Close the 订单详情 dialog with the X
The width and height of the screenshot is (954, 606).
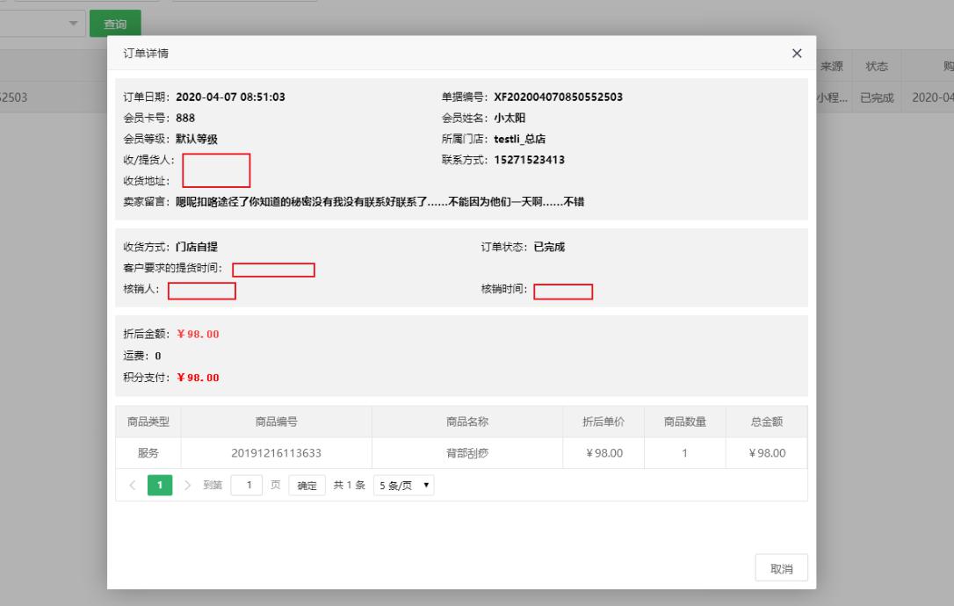coord(797,54)
